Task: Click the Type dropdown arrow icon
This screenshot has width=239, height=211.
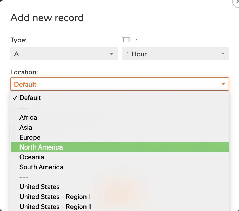Action: pos(111,54)
